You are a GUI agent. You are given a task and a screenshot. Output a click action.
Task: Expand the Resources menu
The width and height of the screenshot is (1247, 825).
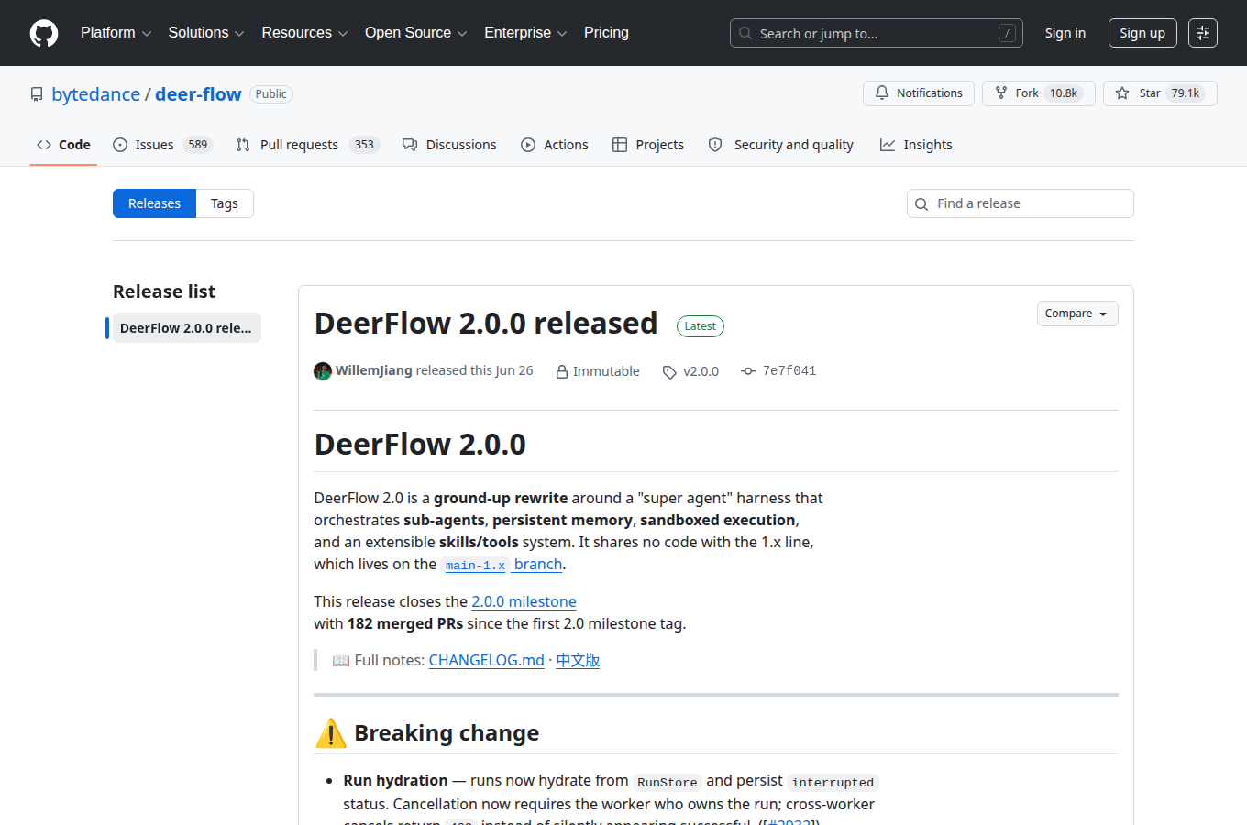coord(304,33)
